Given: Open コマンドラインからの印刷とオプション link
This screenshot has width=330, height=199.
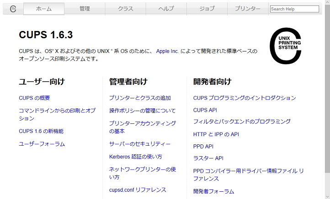Looking at the screenshot, I should coord(57,114).
